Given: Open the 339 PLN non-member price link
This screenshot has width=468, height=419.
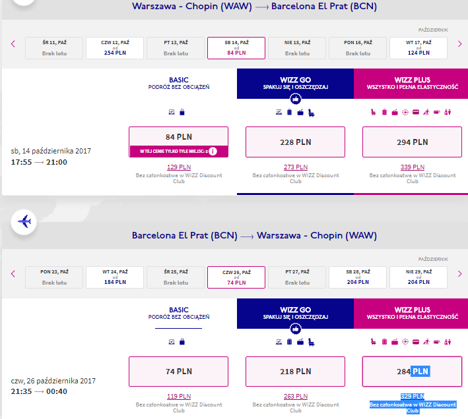Looking at the screenshot, I should click(x=413, y=167).
